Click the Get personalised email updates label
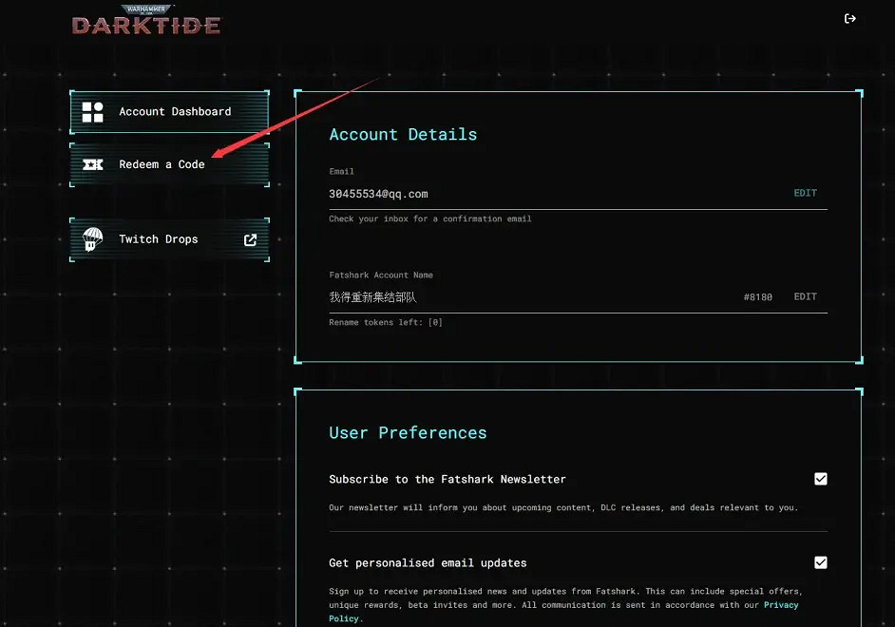 pyautogui.click(x=428, y=563)
